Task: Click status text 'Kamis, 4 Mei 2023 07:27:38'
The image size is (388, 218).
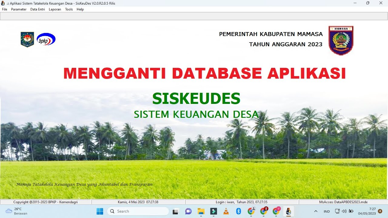Action: [x=138, y=202]
